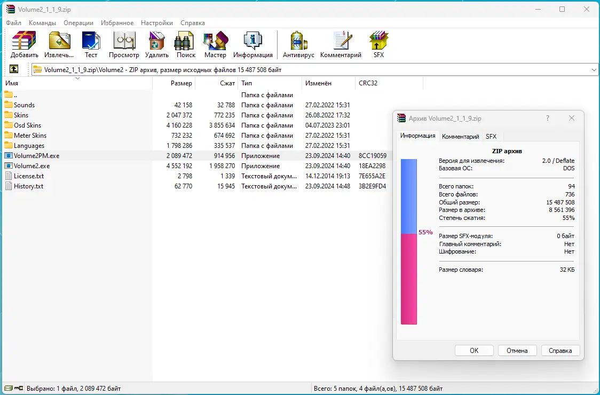Screen dimensions: 600x395
Task: Select the Sounds folder icon
Action: pyautogui.click(x=9, y=105)
